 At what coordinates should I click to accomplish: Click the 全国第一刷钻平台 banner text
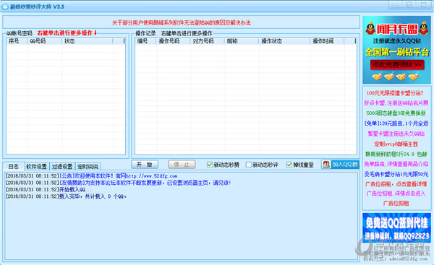click(x=397, y=52)
